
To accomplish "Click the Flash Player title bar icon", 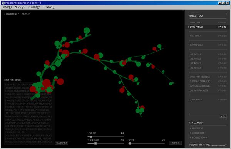I will (x=3, y=3).
